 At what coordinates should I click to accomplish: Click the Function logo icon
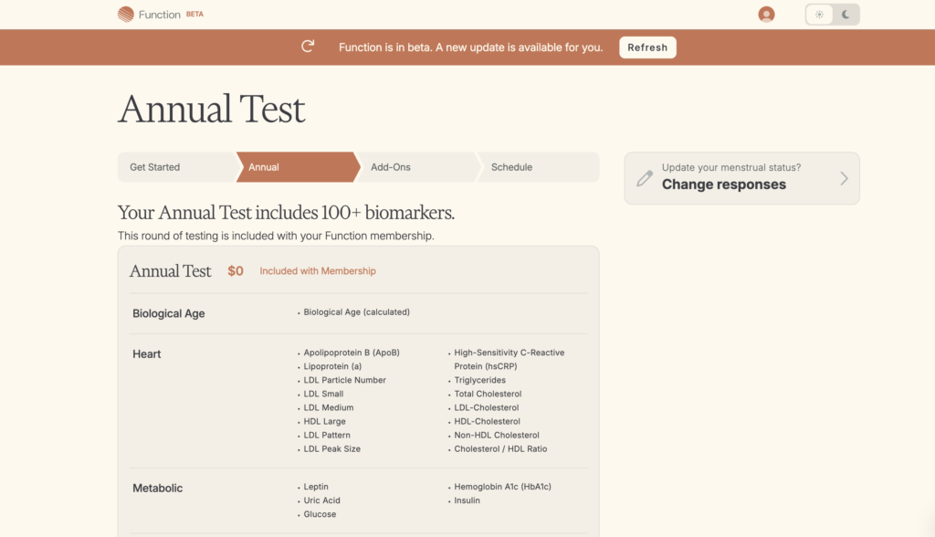click(x=125, y=15)
